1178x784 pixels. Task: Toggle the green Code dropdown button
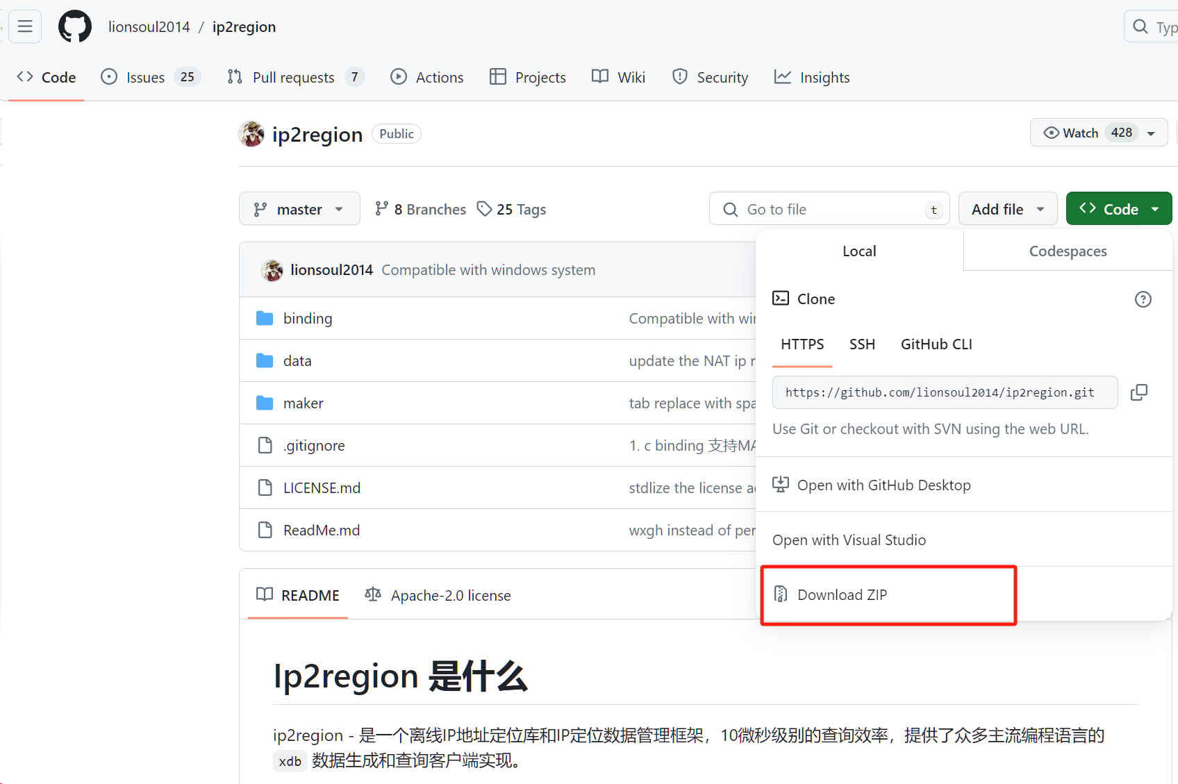click(1119, 209)
